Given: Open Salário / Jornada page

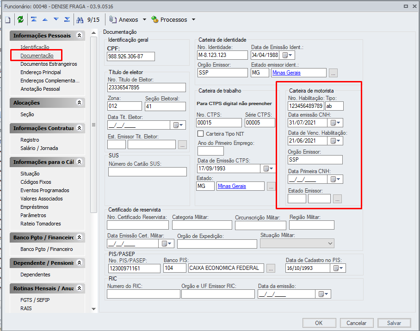Looking at the screenshot, I should (x=39, y=148).
